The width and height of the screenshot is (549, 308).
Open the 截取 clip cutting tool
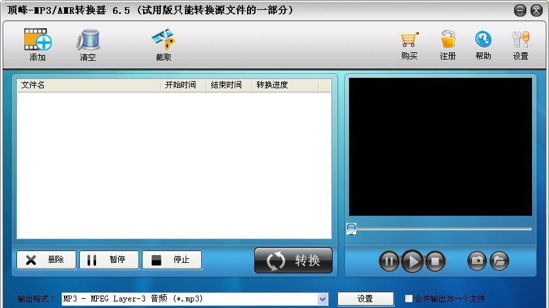tap(163, 44)
